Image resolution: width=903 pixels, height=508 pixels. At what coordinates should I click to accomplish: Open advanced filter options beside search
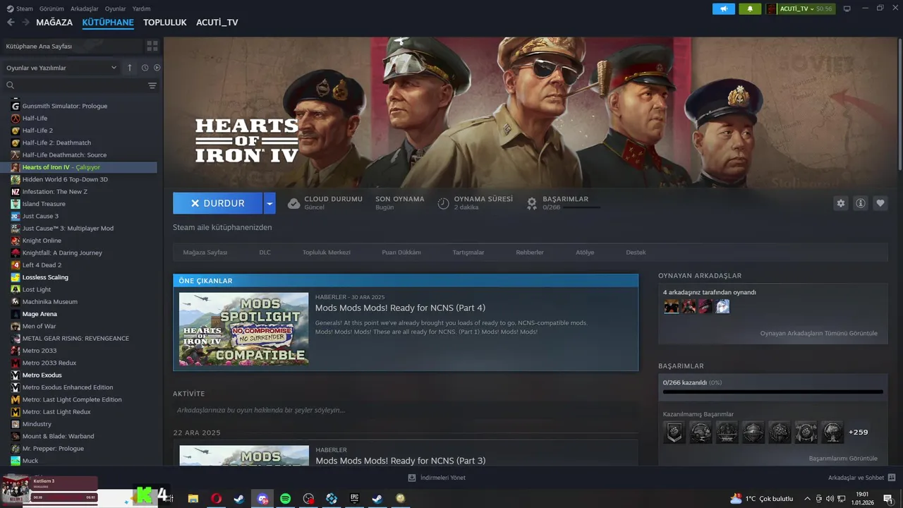point(152,85)
